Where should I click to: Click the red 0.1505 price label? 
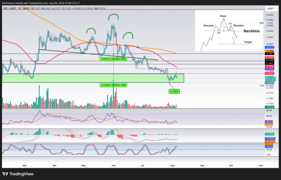coord(269,73)
